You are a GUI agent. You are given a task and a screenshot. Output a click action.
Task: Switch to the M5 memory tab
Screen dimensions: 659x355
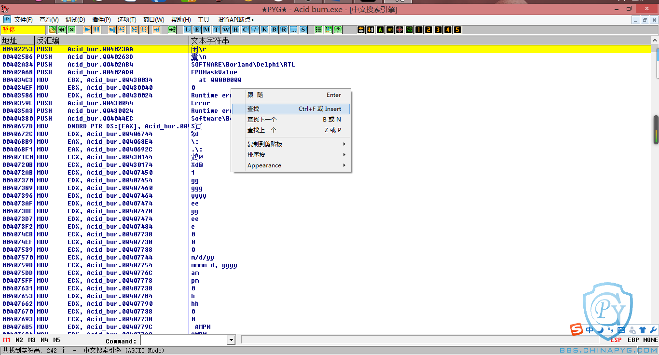(x=57, y=340)
